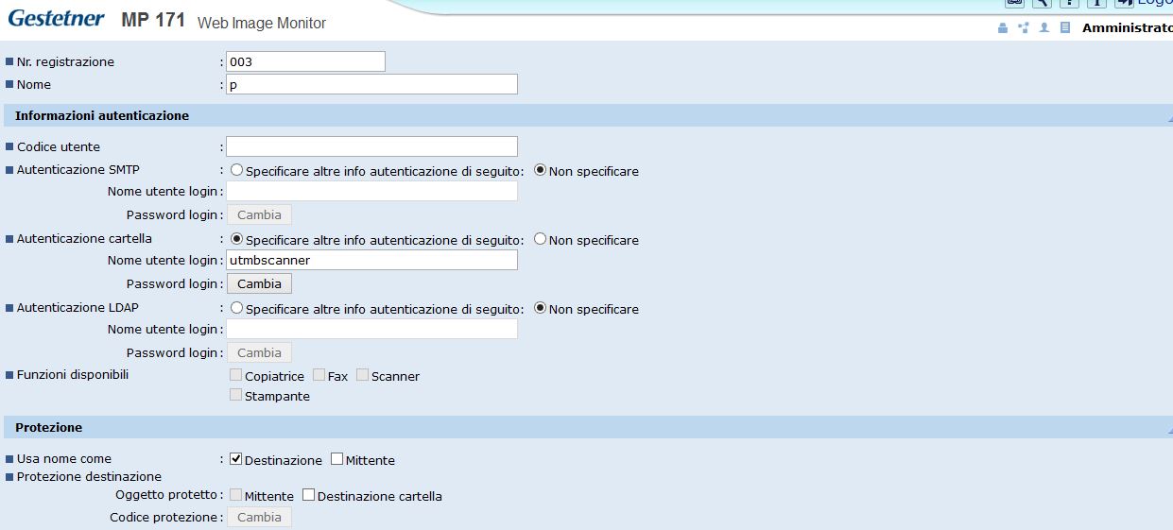Click the info 'i' icon at top
Image resolution: width=1173 pixels, height=530 pixels.
click(x=1096, y=3)
